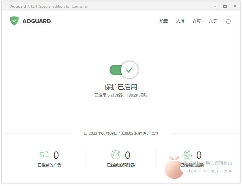Open the 许可 (License) menu item

[197, 21]
